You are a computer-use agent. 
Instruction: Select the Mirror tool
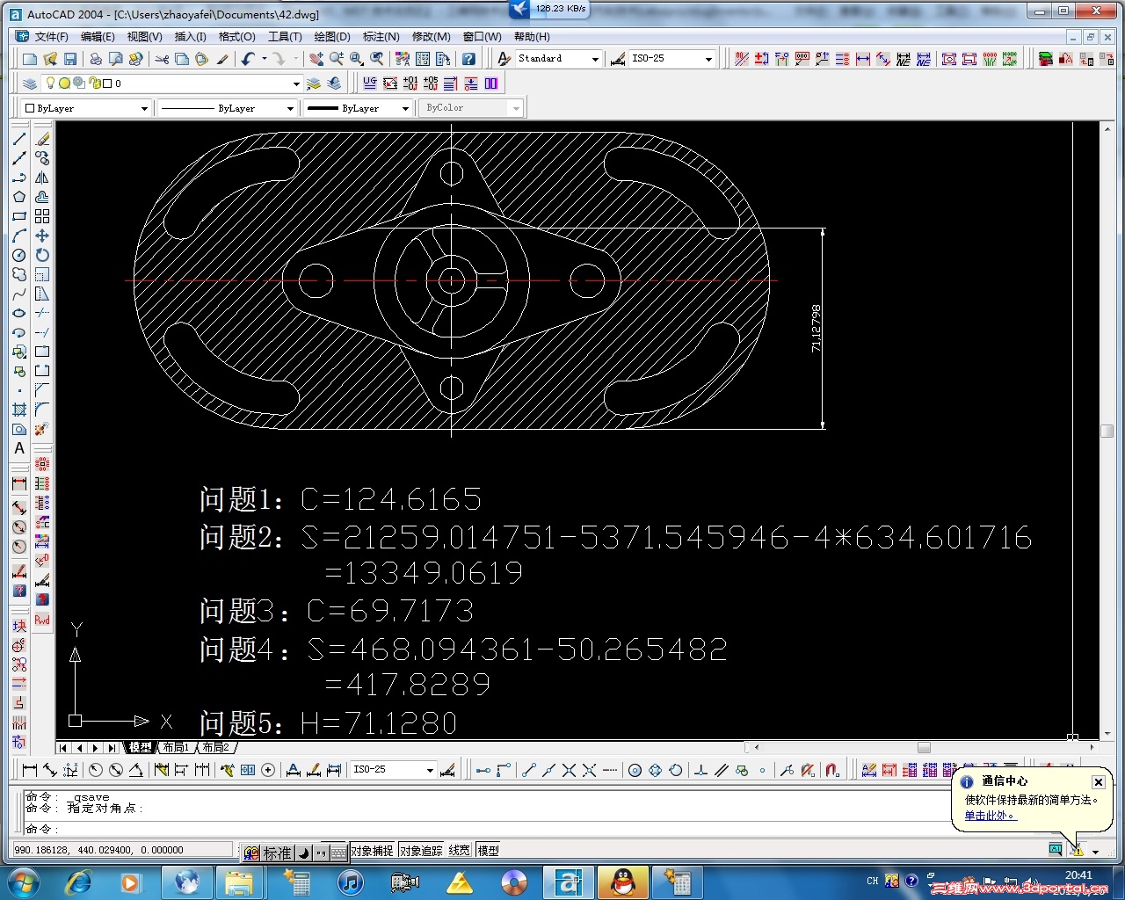(x=42, y=178)
